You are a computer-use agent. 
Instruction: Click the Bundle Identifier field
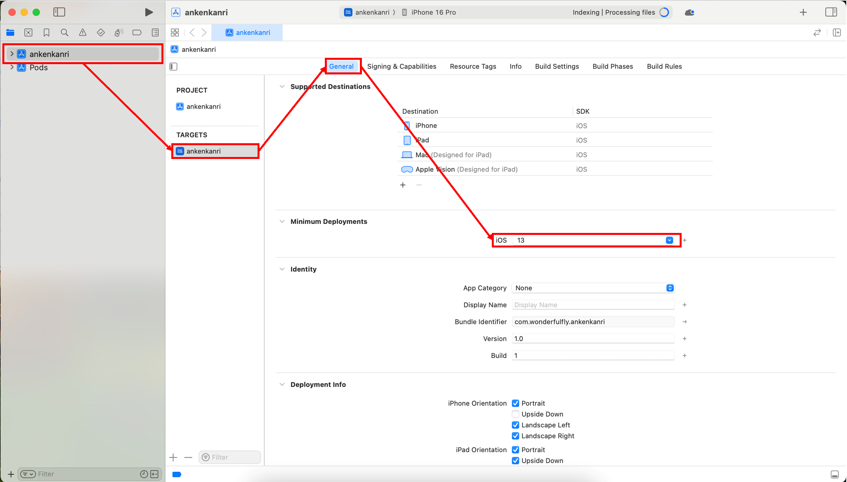[x=593, y=322]
